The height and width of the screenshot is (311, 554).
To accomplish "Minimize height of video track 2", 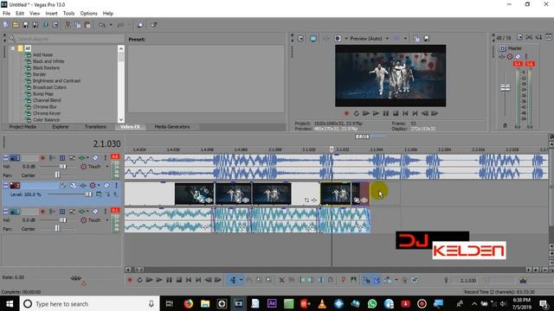I will (5, 185).
